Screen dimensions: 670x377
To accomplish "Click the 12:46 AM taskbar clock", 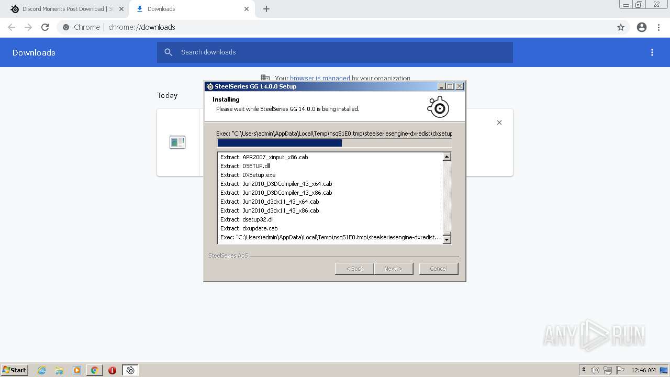I will tap(643, 370).
